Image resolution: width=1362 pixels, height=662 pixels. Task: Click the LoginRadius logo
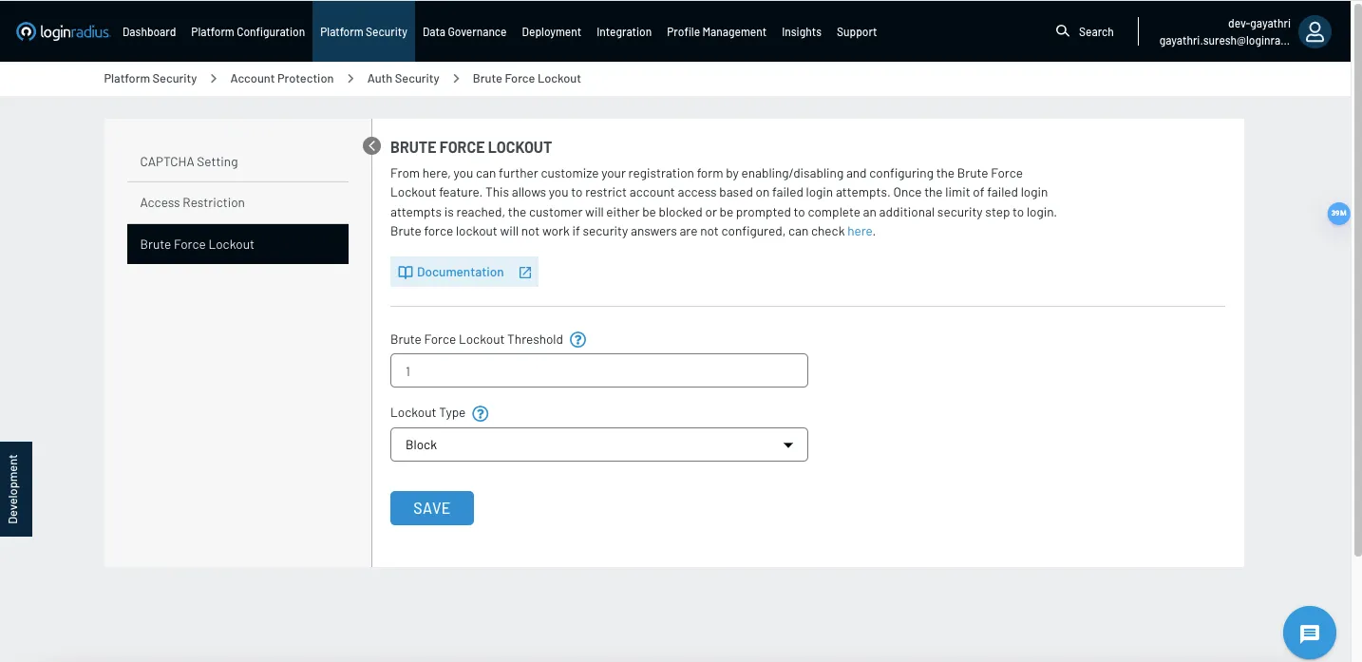coord(63,31)
